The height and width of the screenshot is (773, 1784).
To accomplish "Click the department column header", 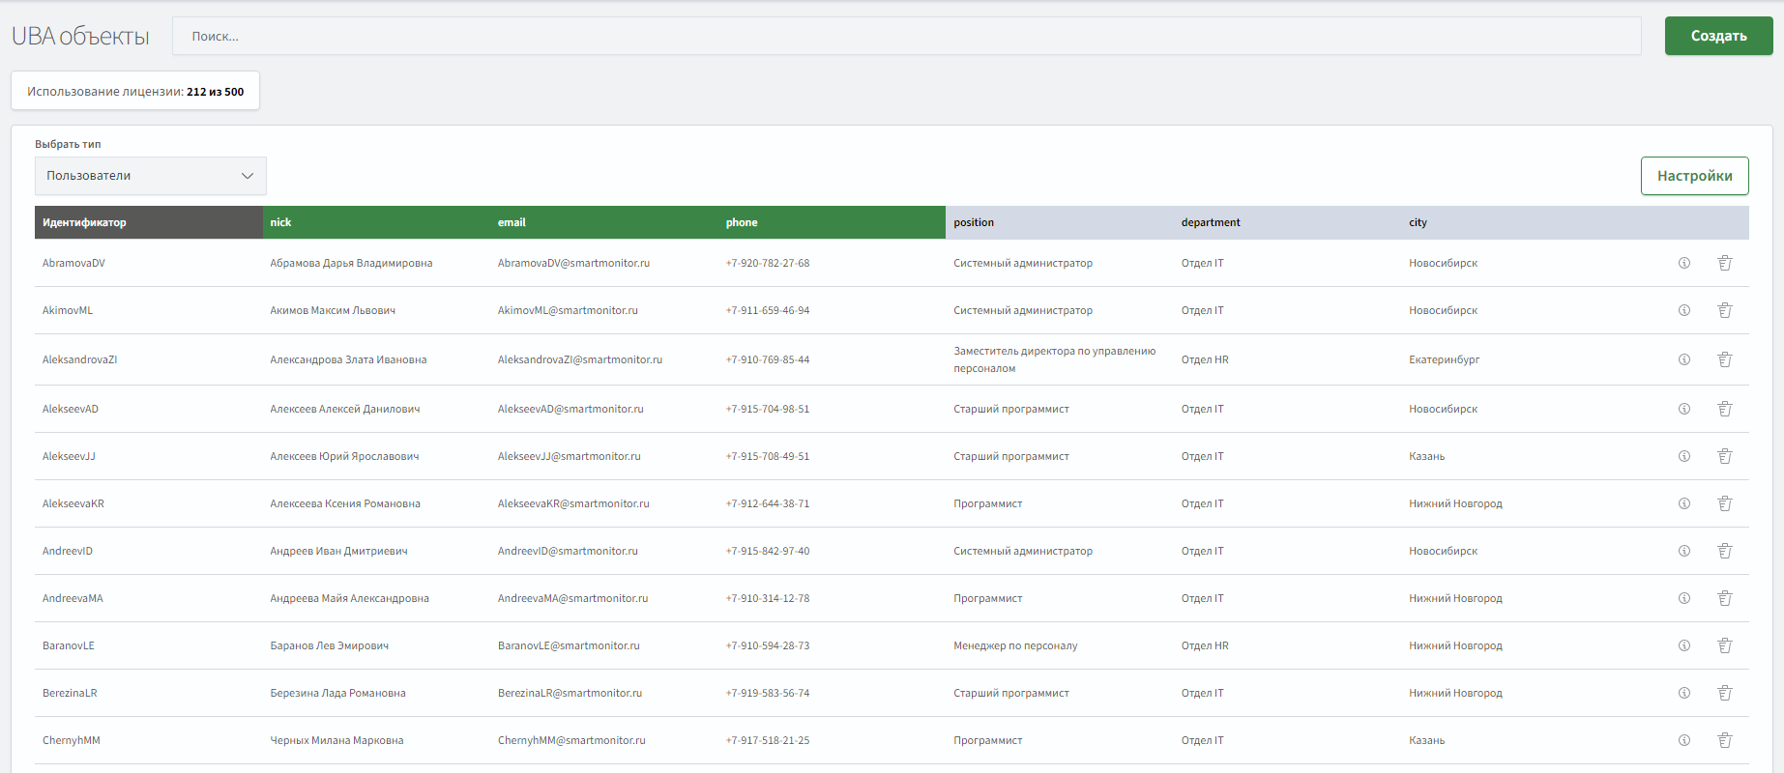I will [1287, 222].
